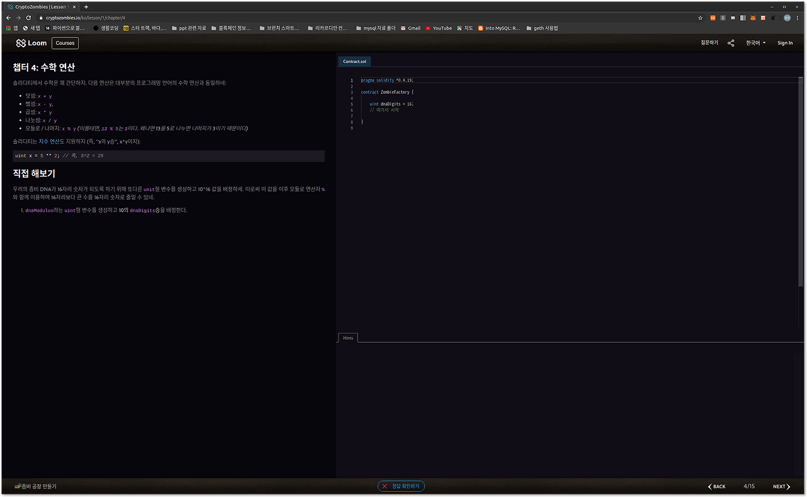Open the 생활코딩 bookmark
Image resolution: width=807 pixels, height=497 pixels.
(x=105, y=28)
